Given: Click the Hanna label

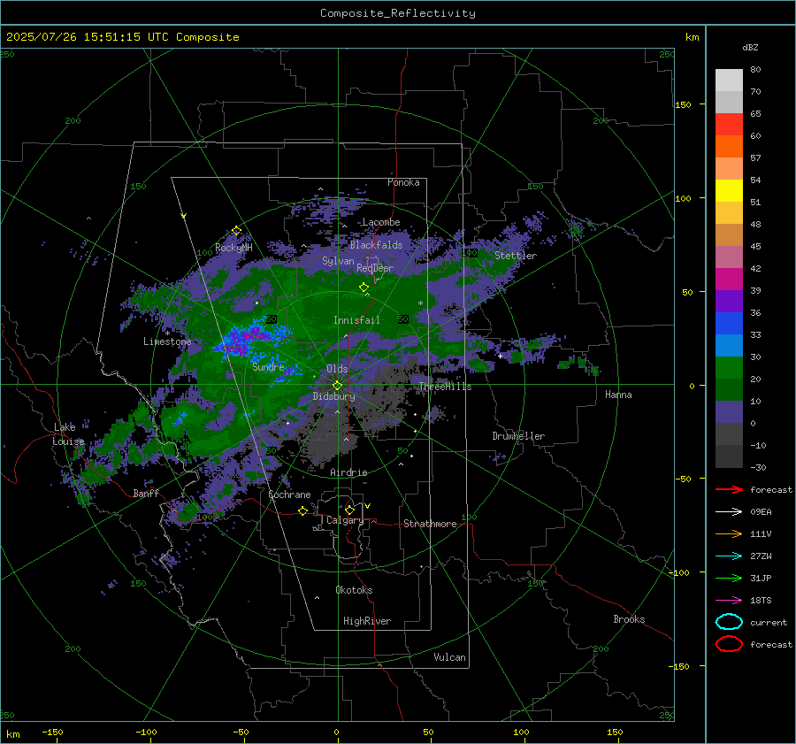Looking at the screenshot, I should point(618,395).
